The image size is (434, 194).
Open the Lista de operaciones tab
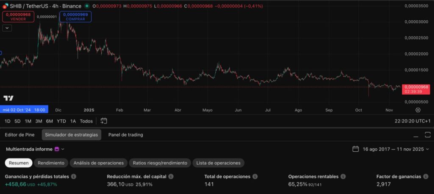[x=218, y=163]
